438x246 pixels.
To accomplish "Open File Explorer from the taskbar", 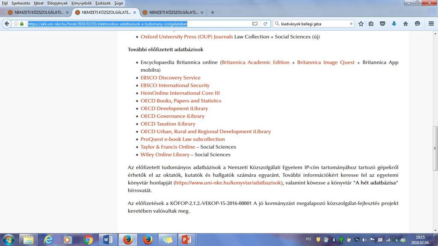I will point(28,240).
